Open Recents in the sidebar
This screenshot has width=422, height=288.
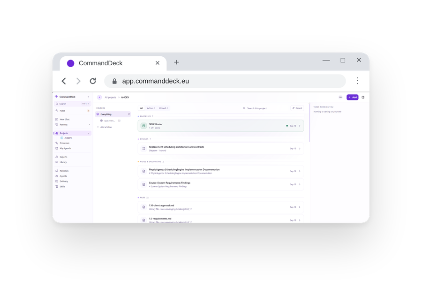[x=72, y=125]
